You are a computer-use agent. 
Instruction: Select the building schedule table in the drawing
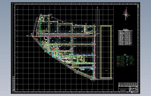click(125, 38)
